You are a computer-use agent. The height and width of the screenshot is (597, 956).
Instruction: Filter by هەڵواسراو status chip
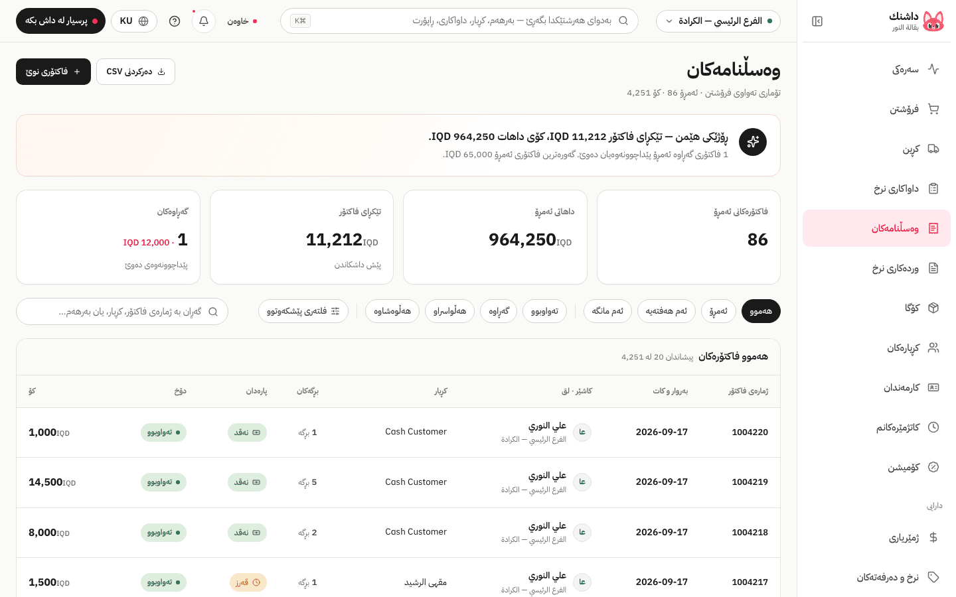[x=449, y=311]
